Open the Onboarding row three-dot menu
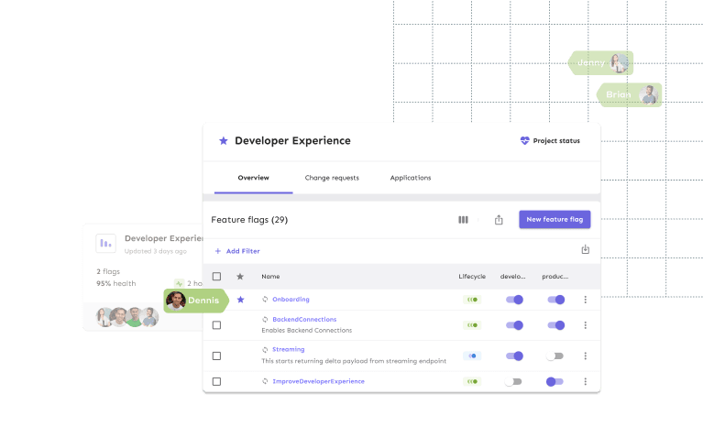The image size is (703, 427). (586, 300)
